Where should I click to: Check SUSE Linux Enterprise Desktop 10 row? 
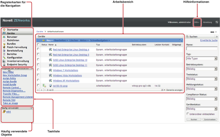click(38, 59)
